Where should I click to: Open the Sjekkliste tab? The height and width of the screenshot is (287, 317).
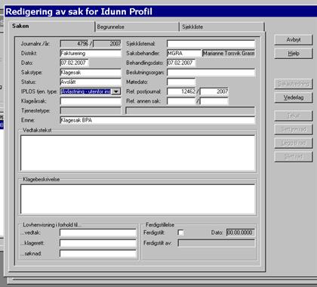tap(222, 27)
